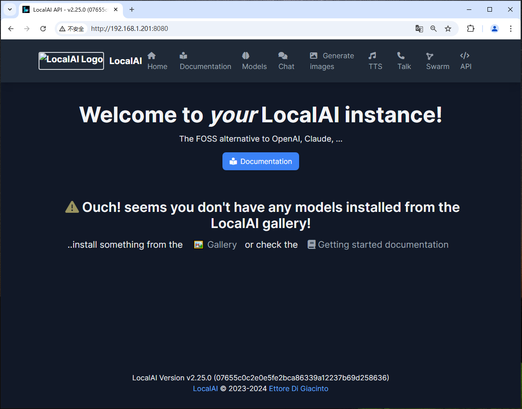Open the Chat interface
Image resolution: width=522 pixels, height=409 pixels.
click(286, 61)
